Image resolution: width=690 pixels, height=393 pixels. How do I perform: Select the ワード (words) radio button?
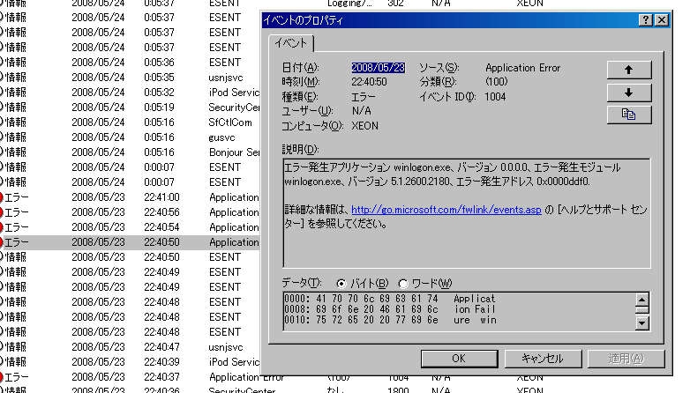403,283
